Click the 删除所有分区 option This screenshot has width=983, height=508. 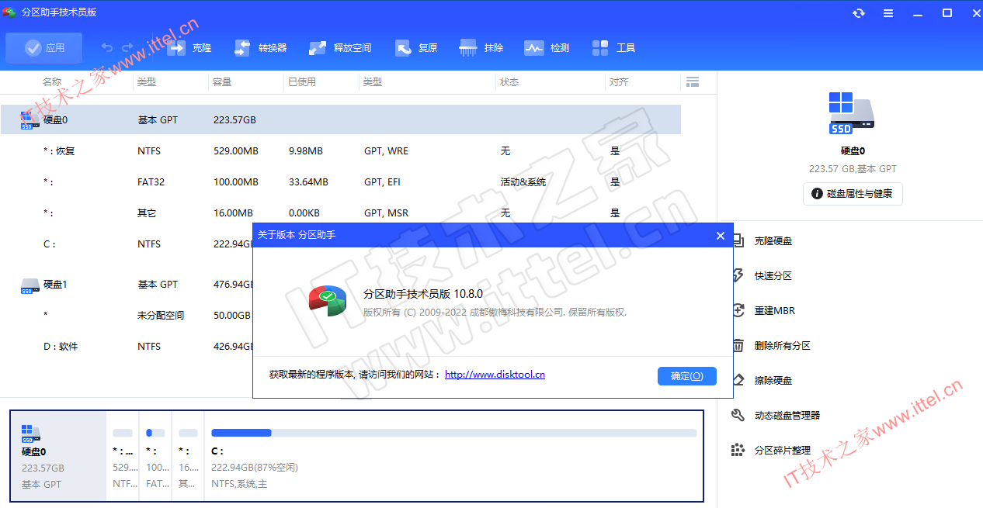pos(783,346)
